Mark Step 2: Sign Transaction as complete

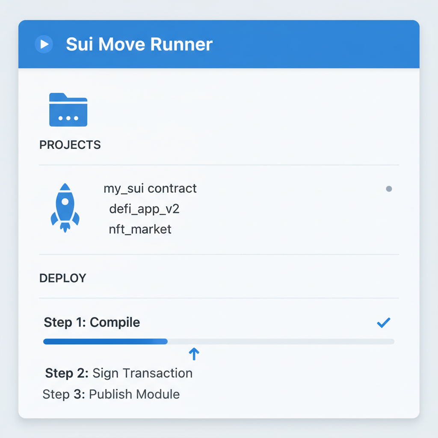118,373
